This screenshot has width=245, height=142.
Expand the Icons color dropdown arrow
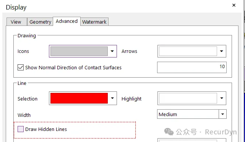click(x=112, y=51)
